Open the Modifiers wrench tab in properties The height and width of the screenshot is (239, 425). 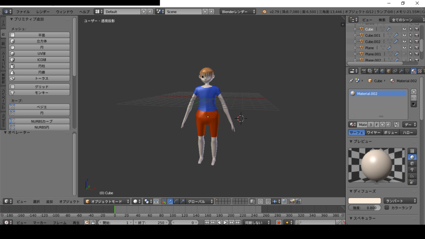click(x=401, y=71)
